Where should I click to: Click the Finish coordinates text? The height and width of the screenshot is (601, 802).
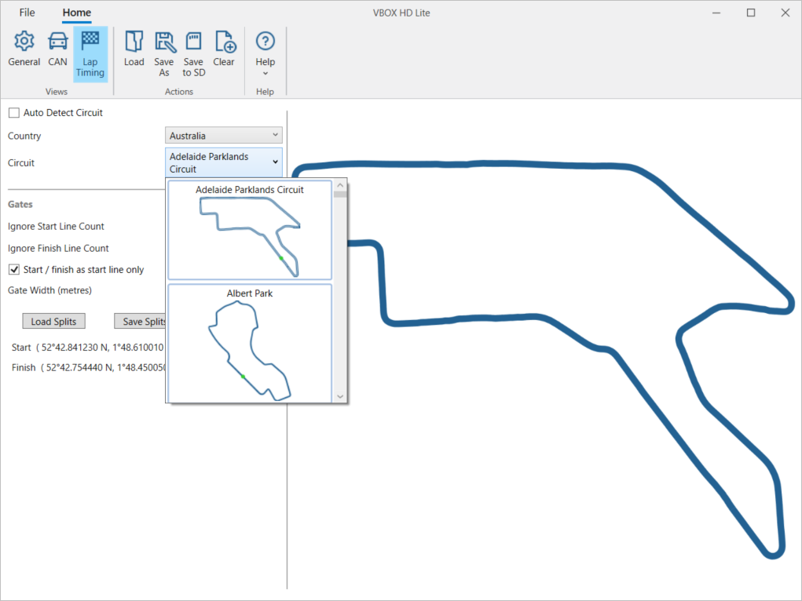click(x=89, y=367)
